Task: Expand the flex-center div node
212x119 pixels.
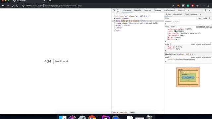Action: click(x=116, y=23)
